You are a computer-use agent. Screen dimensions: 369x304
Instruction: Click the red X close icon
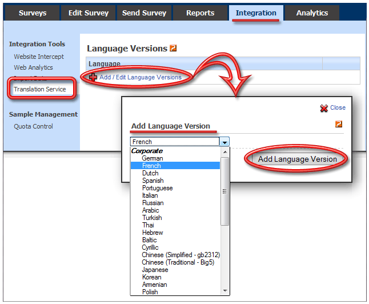point(324,107)
